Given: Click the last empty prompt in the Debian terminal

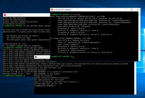Looking at the screenshot, I should pyautogui.click(x=14, y=76).
